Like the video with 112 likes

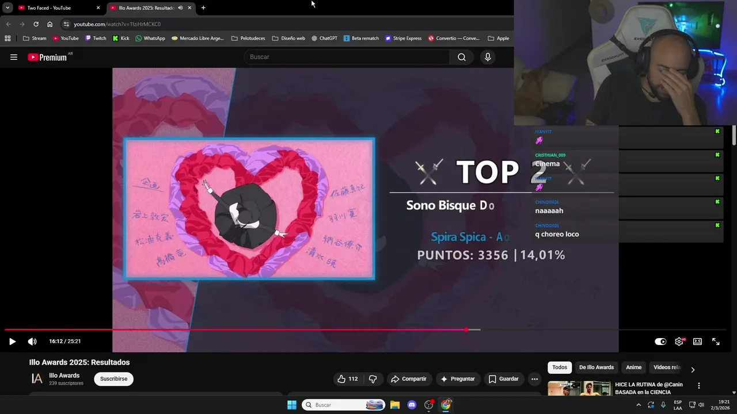point(348,379)
